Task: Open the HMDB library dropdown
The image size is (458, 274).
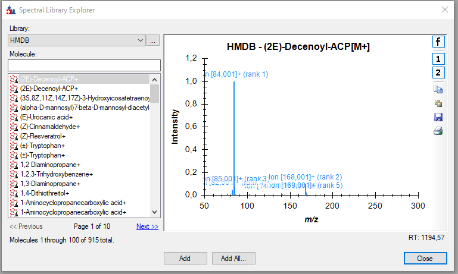Action: click(x=141, y=40)
